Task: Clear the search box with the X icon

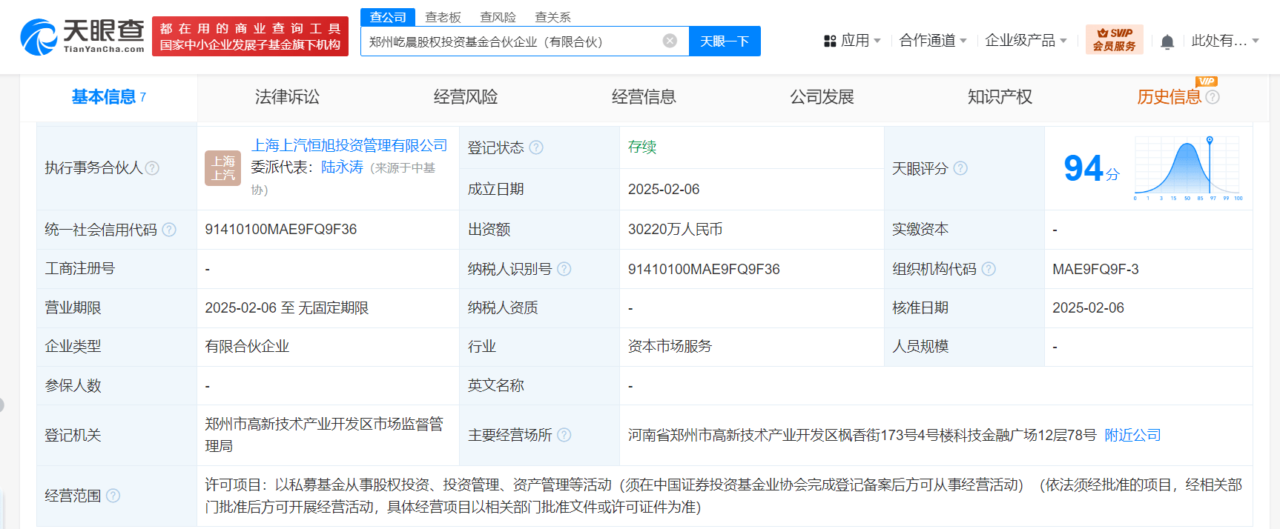Action: pos(670,41)
